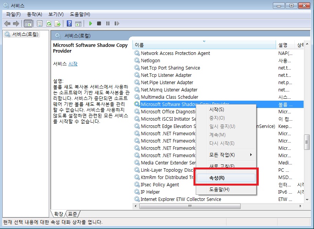
Task: Click the vertical scrollbar thumb
Action: [x=307, y=142]
